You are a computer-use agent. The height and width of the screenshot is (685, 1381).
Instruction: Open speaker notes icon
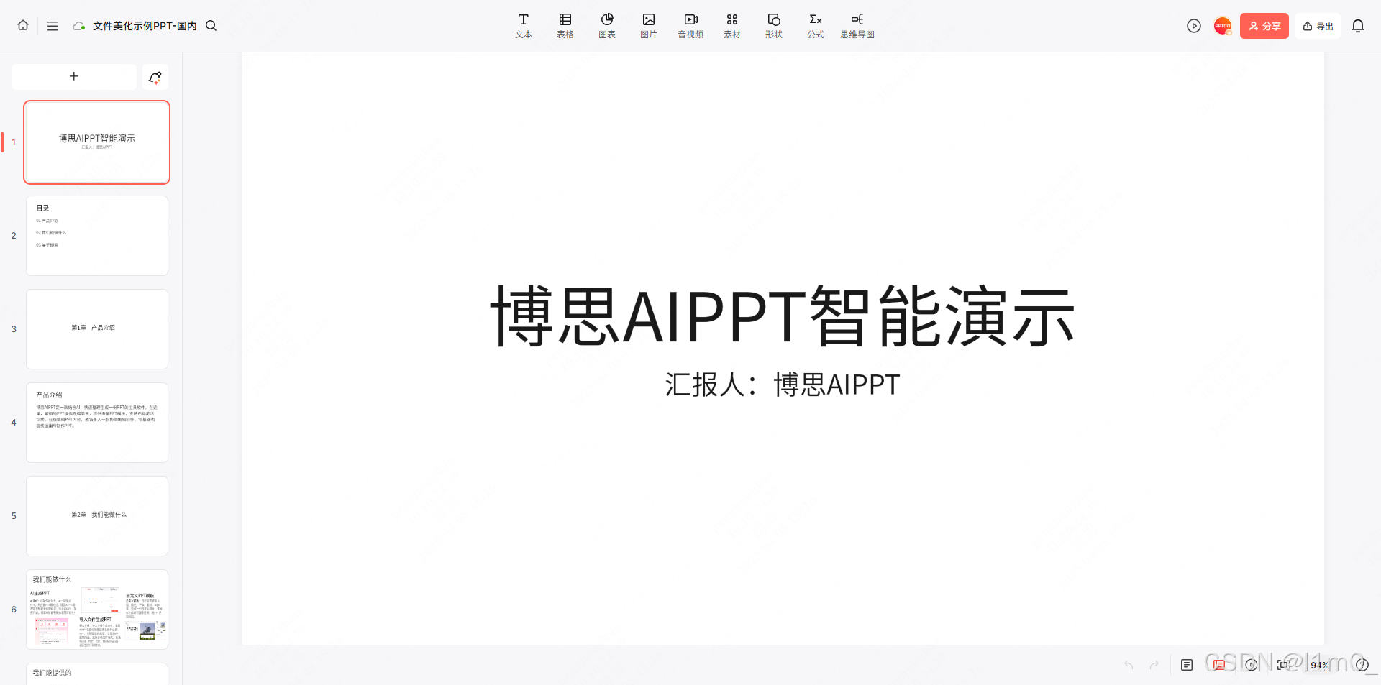point(1187,665)
